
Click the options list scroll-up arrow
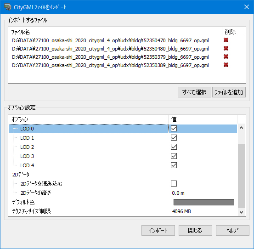point(241,128)
